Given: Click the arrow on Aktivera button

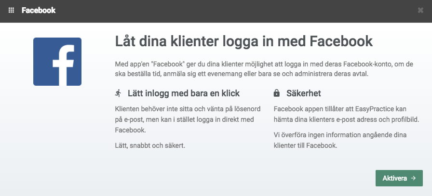Looking at the screenshot, I should (413, 178).
